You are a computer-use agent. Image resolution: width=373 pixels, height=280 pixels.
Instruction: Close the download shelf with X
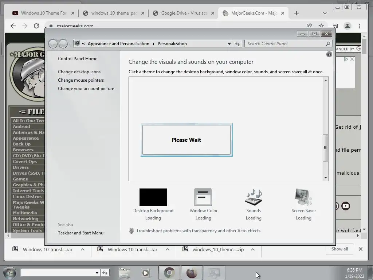pyautogui.click(x=360, y=249)
